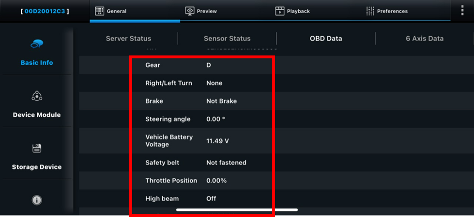Click the Preferences sliders icon
Viewport: 474px width, 217px height.
tap(370, 11)
